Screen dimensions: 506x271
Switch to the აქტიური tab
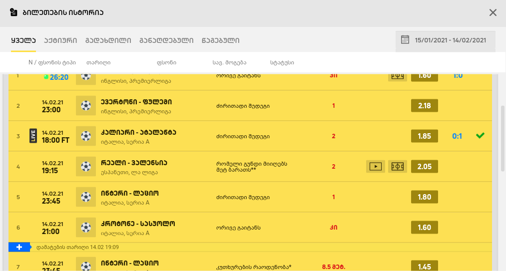coord(60,40)
